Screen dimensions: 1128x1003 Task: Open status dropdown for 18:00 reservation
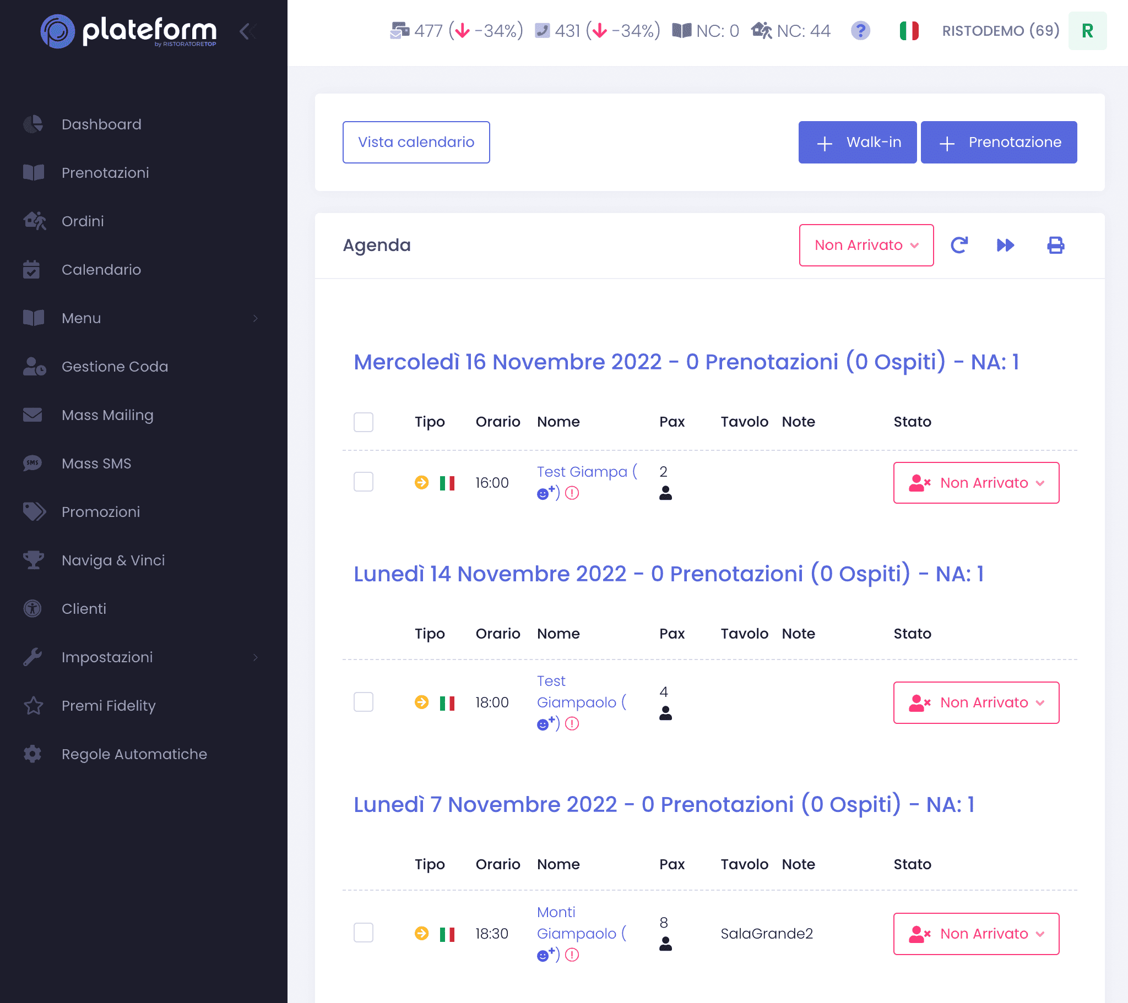click(975, 702)
